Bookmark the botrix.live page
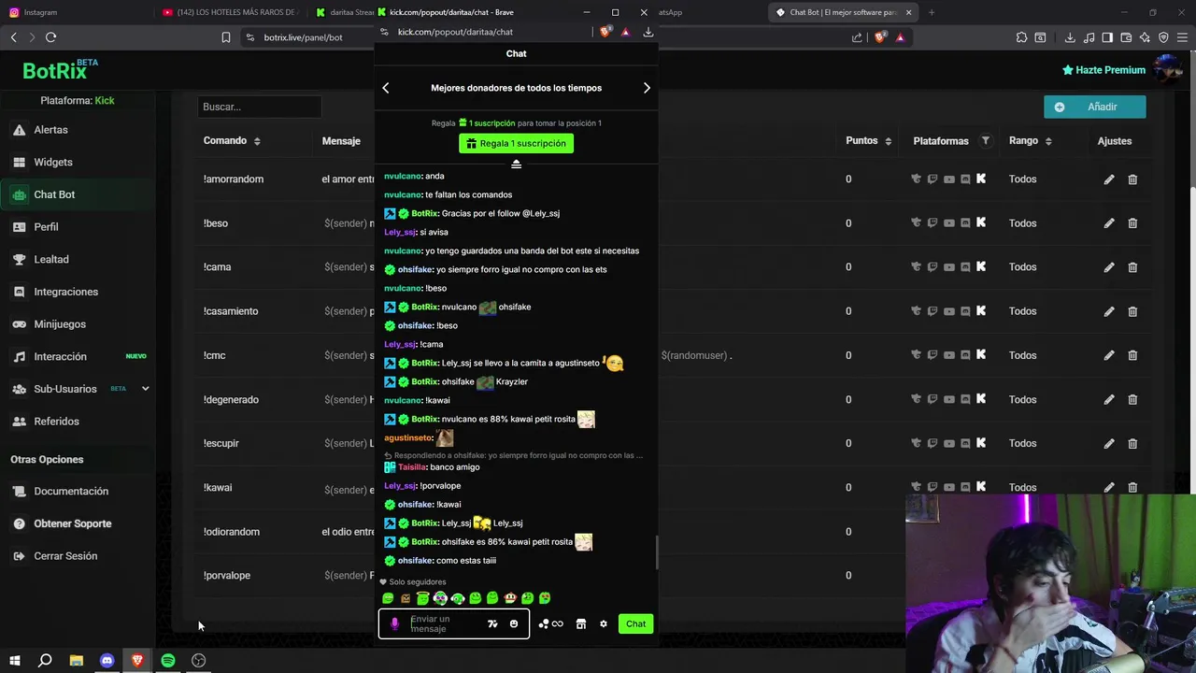The height and width of the screenshot is (673, 1196). tap(225, 37)
